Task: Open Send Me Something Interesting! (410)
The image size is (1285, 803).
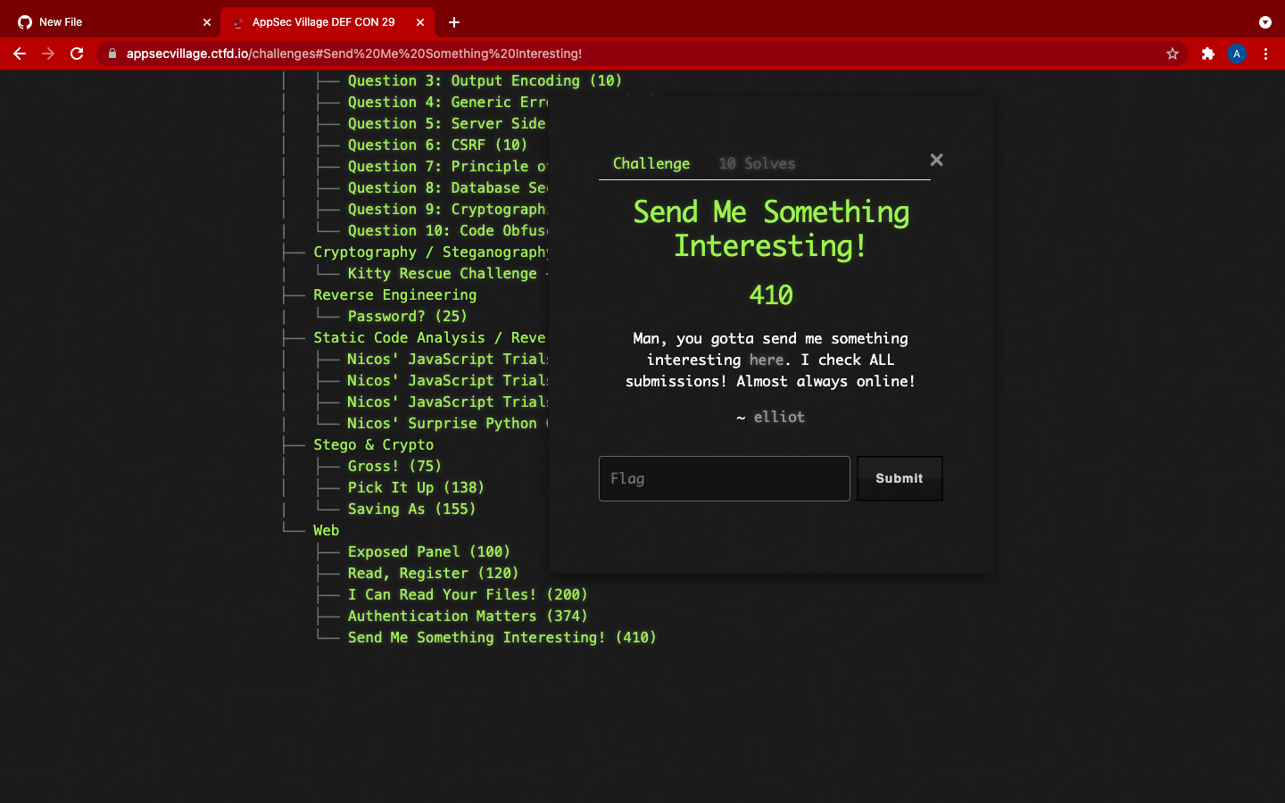Action: pos(502,637)
